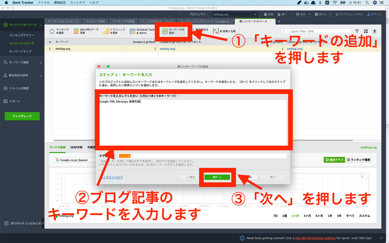Click the すべてチェックする refresh icon

(x=337, y=14)
